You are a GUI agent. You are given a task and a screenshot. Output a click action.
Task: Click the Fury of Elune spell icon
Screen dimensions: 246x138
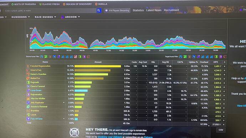[28, 119]
